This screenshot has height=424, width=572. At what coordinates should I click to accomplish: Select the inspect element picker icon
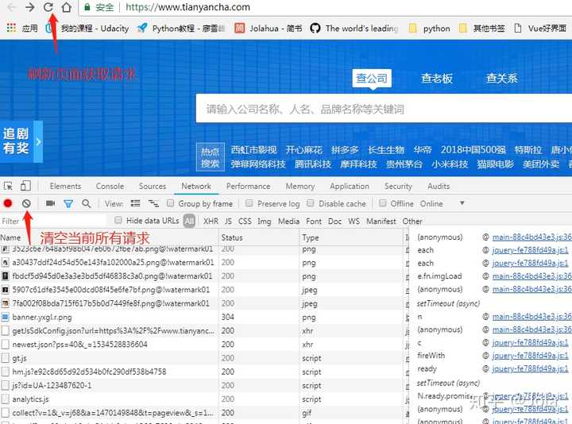click(x=8, y=187)
